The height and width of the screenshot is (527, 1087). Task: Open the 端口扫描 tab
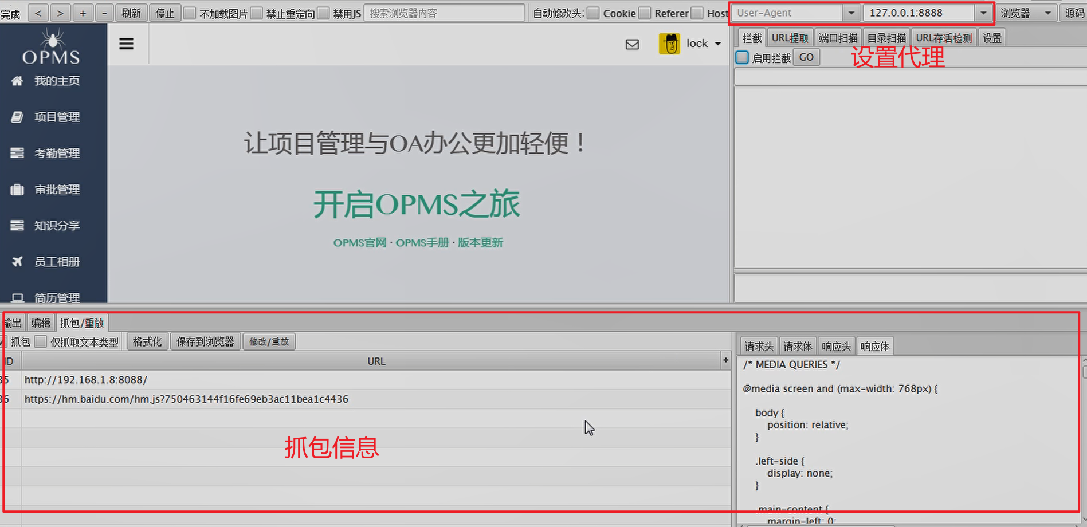point(838,38)
